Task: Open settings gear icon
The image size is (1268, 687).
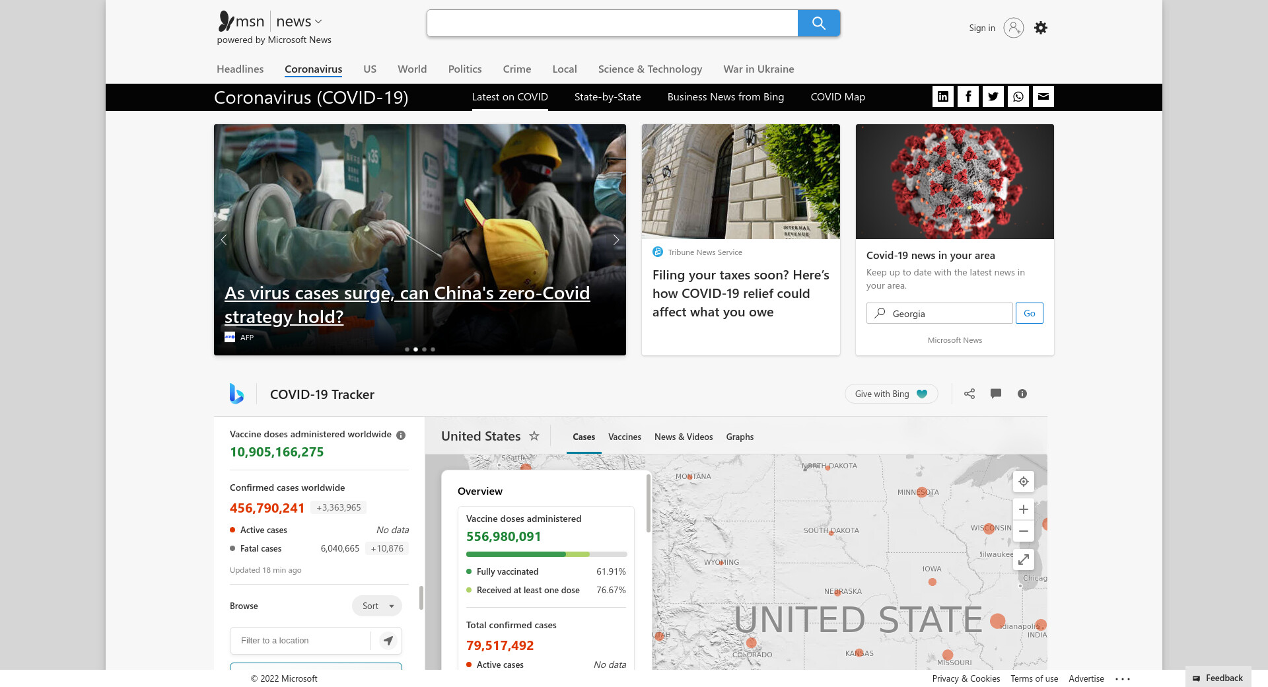Action: pyautogui.click(x=1041, y=28)
